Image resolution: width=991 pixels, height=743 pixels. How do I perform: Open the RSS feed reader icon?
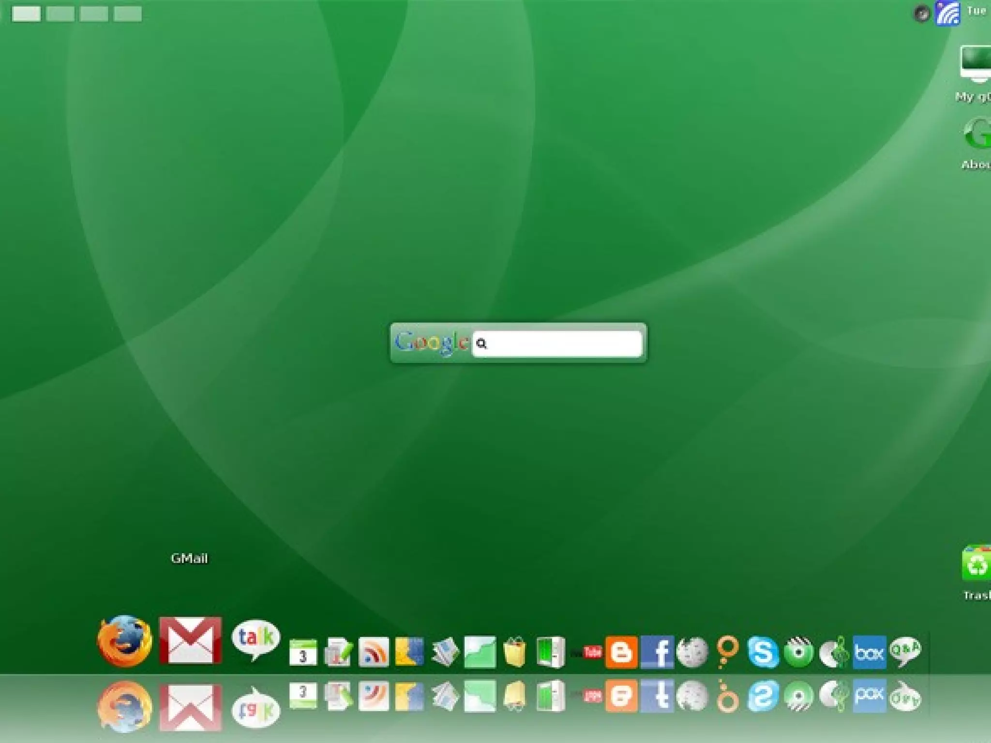click(373, 652)
